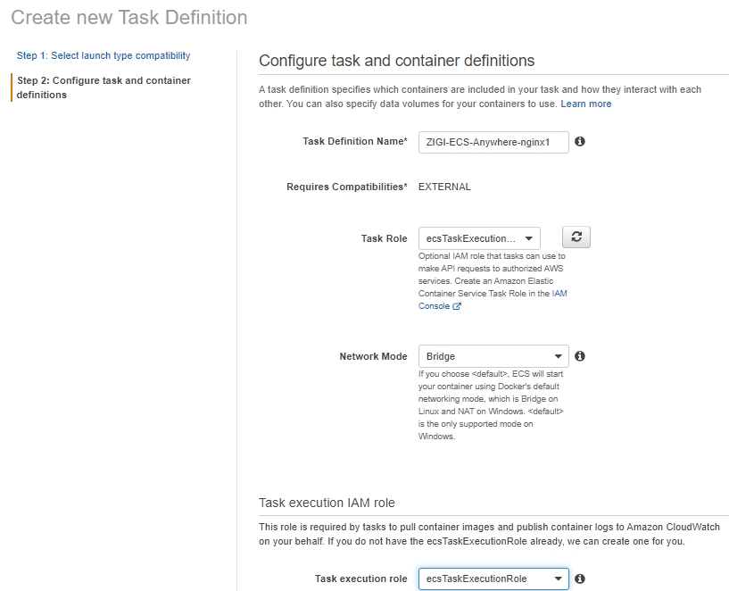Click the Create new Task Definition heading
This screenshot has height=591, width=729.
pos(129,18)
